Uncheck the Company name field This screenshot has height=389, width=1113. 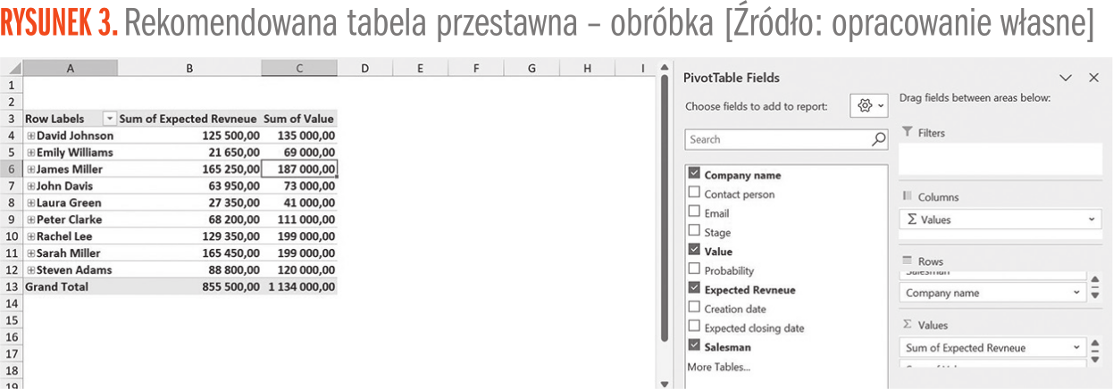tap(694, 175)
